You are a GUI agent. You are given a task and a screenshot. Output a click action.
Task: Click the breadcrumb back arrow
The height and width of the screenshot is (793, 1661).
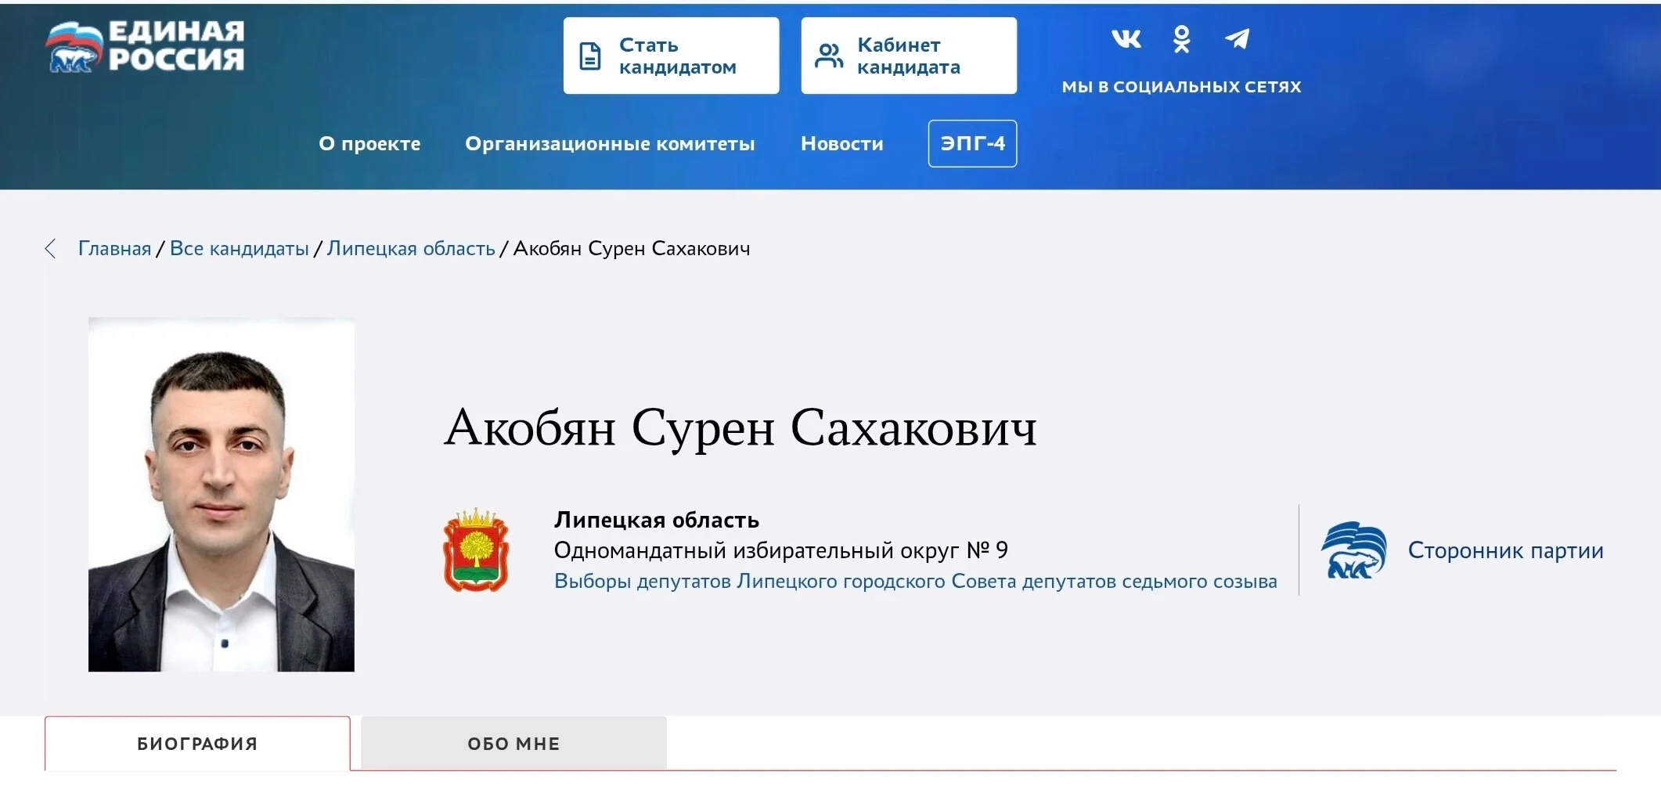point(51,249)
